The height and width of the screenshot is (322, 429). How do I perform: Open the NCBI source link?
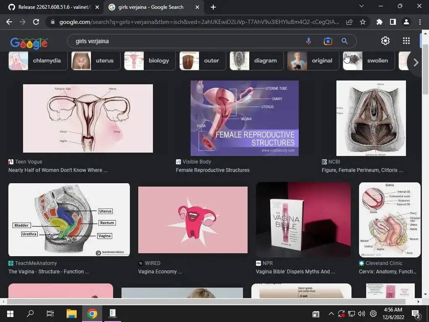(331, 162)
